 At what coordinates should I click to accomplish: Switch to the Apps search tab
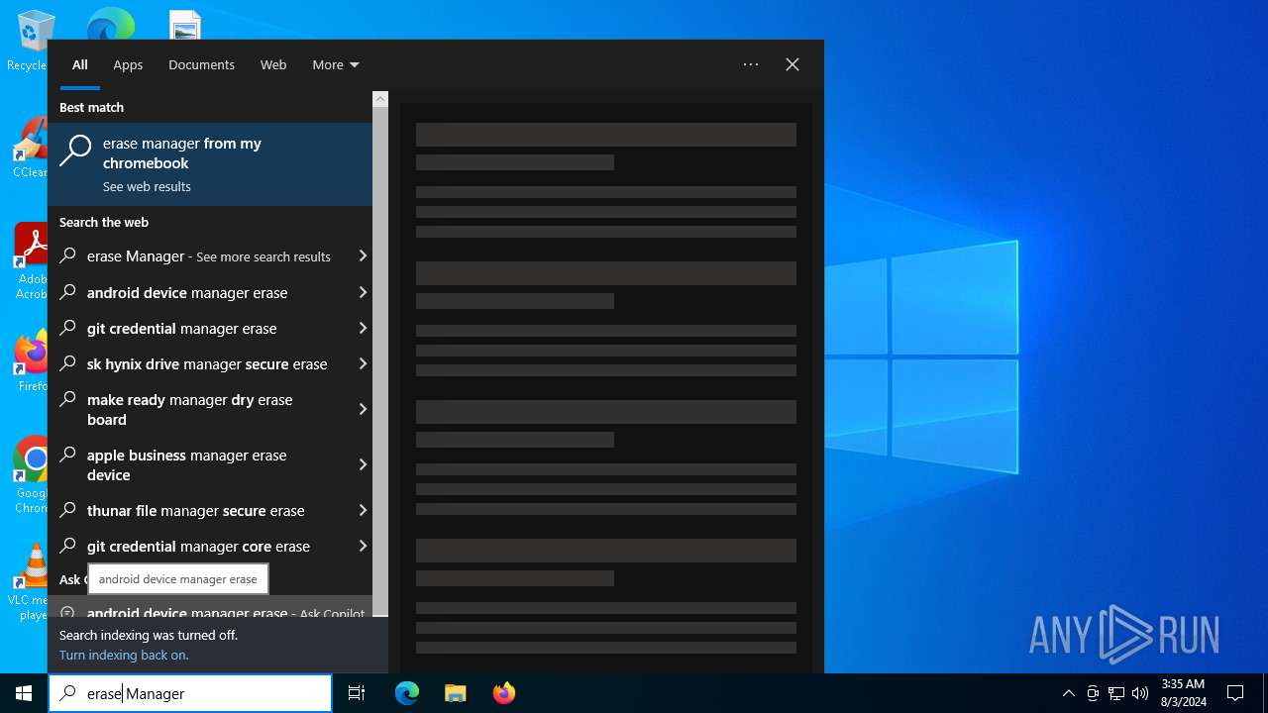click(128, 64)
